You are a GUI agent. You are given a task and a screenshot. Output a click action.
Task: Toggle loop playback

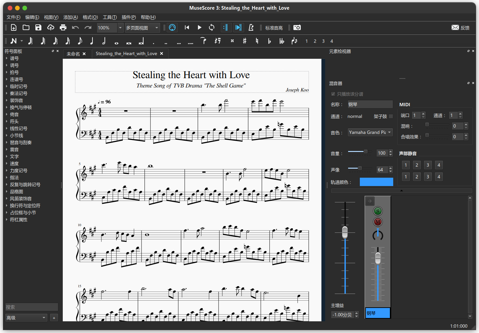coord(212,28)
